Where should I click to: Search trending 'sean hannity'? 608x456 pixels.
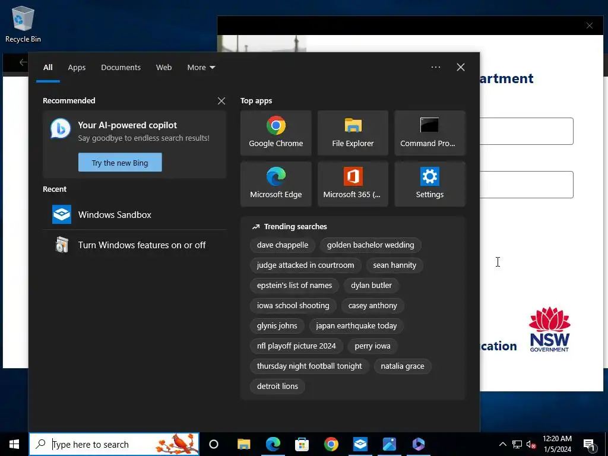coord(394,265)
